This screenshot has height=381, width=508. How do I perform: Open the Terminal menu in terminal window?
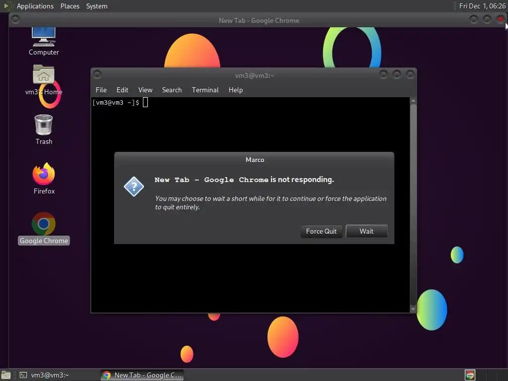(205, 90)
